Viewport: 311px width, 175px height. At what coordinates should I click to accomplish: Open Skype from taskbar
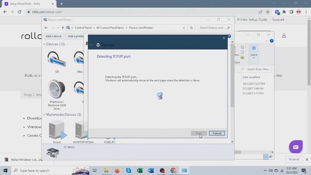point(128,171)
